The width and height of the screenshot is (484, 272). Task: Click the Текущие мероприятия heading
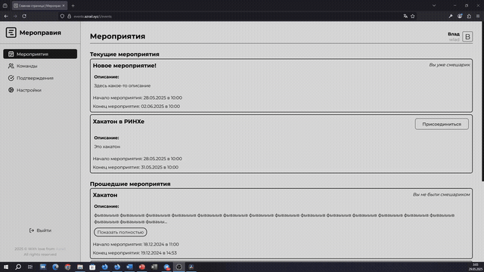click(x=124, y=54)
